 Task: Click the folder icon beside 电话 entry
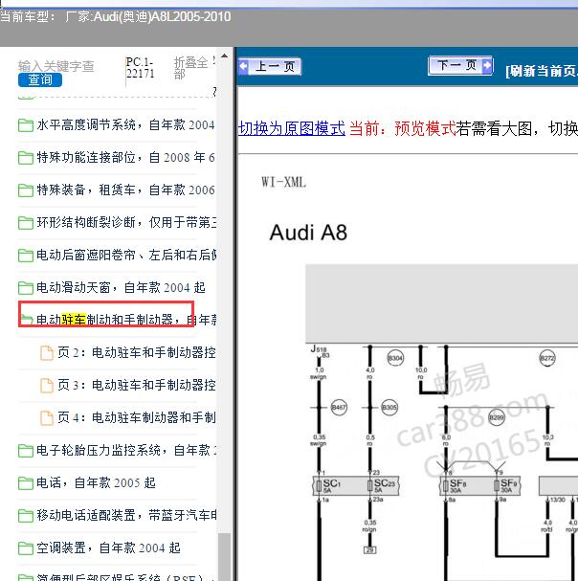26,482
